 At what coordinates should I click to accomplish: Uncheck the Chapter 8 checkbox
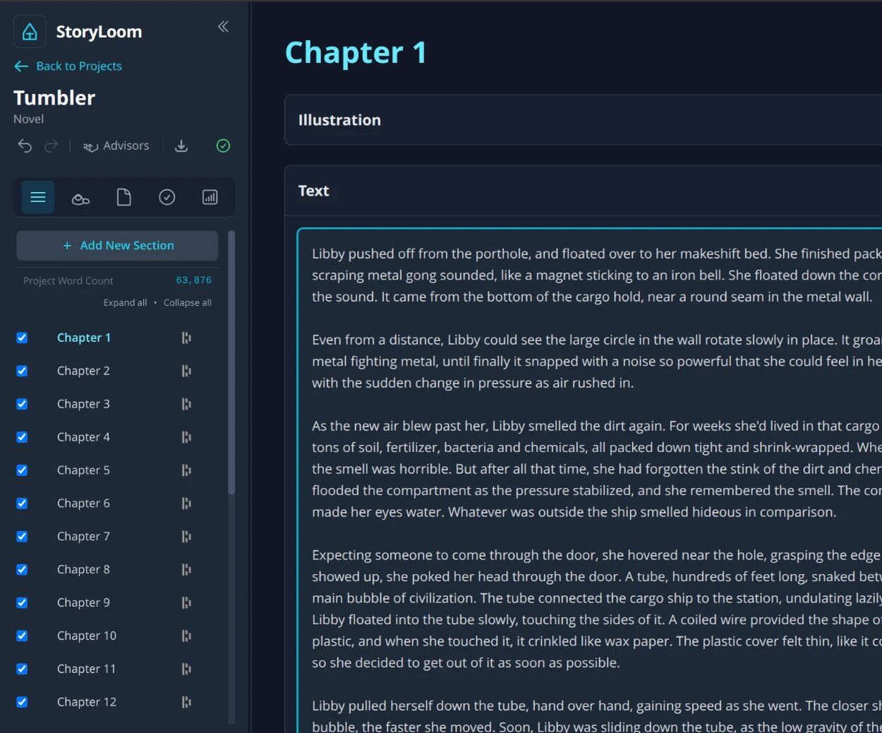click(x=22, y=569)
